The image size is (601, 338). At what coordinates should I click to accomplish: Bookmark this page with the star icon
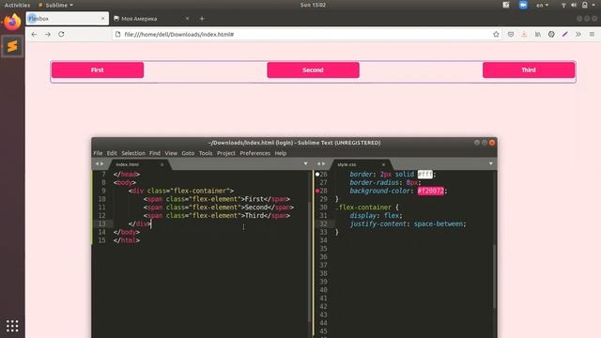click(496, 34)
